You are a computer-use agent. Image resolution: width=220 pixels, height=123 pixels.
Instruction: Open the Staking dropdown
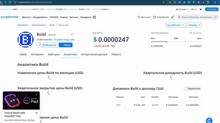tap(194, 25)
